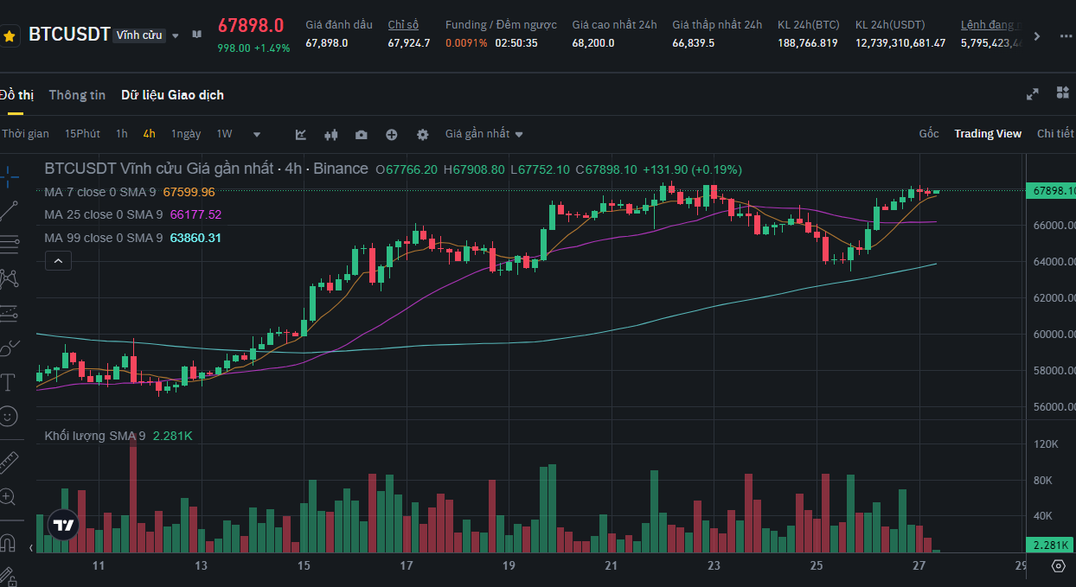This screenshot has width=1076, height=587.
Task: Collapse the MA indicator legend
Action: (58, 260)
